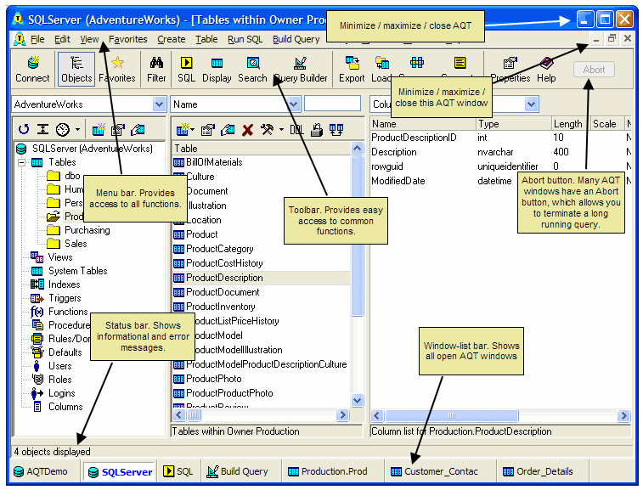The image size is (643, 490).
Task: Select Triggers in the object tree
Action: pos(56,298)
